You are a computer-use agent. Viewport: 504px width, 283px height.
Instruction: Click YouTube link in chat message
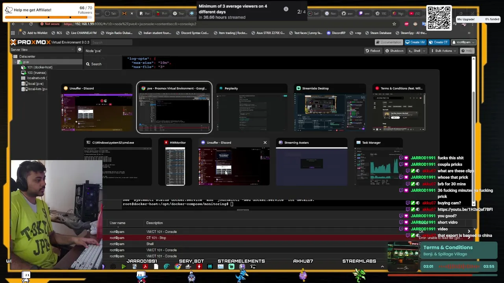pos(465,209)
